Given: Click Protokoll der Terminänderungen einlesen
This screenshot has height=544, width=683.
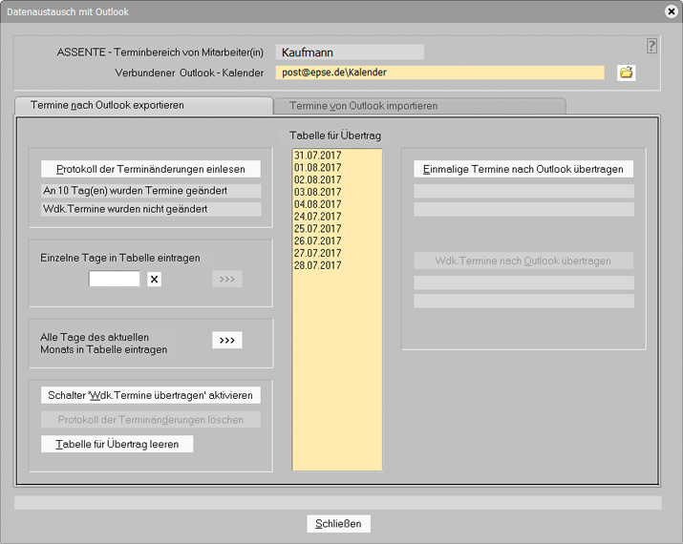Looking at the screenshot, I should coord(151,169).
